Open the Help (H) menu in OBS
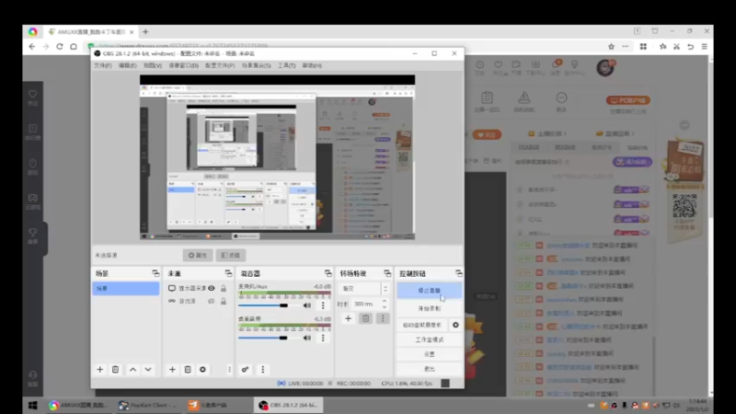Screen dimensions: 736x414 312,65
